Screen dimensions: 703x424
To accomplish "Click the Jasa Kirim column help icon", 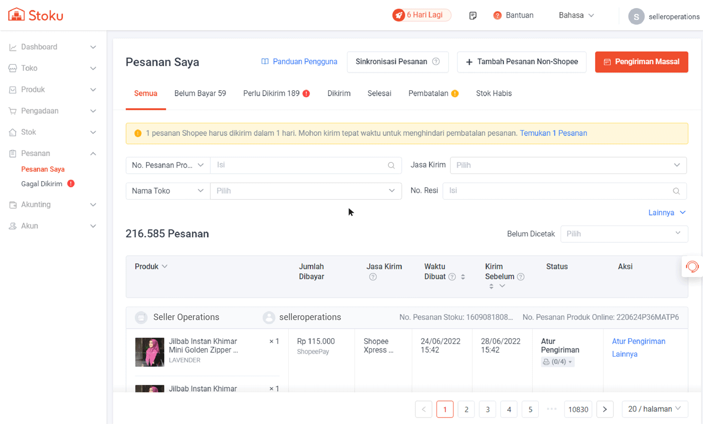I will tap(373, 276).
